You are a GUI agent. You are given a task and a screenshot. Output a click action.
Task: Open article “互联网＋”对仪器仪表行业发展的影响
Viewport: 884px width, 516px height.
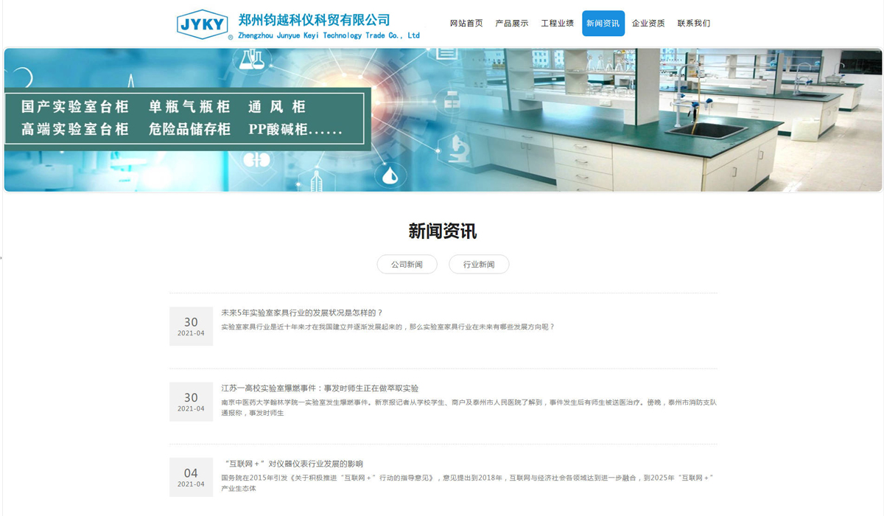[x=293, y=464]
